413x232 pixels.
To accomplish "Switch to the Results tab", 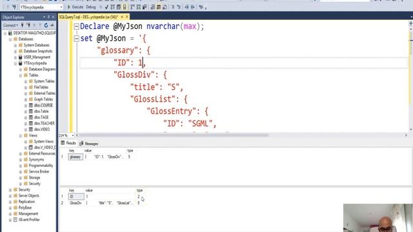I will point(68,143).
